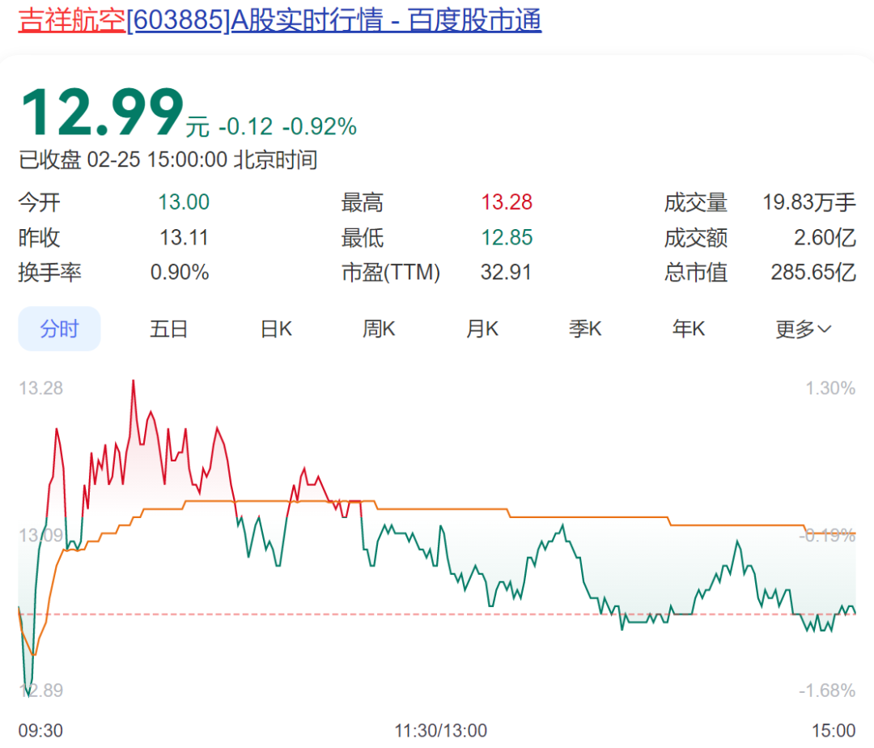Viewport: 874px width, 748px height.
Task: Select the 分时 chart tab
Action: 60,329
